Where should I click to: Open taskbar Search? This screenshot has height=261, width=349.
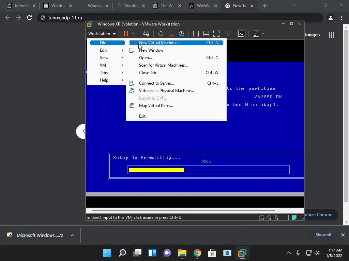[122, 253]
